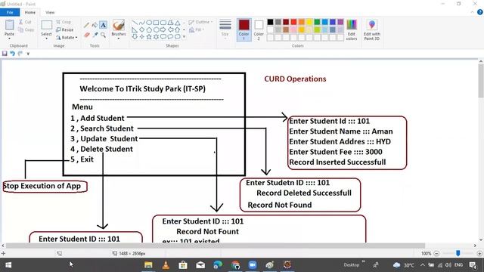Click the Crop button
This screenshot has width=484, height=272.
pyautogui.click(x=64, y=22)
